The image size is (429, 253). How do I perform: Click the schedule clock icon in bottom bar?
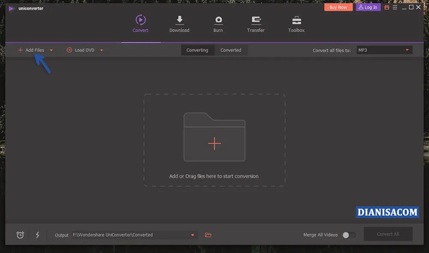(x=20, y=235)
